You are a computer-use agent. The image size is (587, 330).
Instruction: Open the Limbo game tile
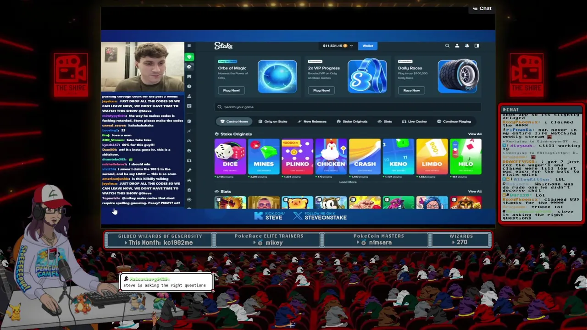tap(432, 157)
